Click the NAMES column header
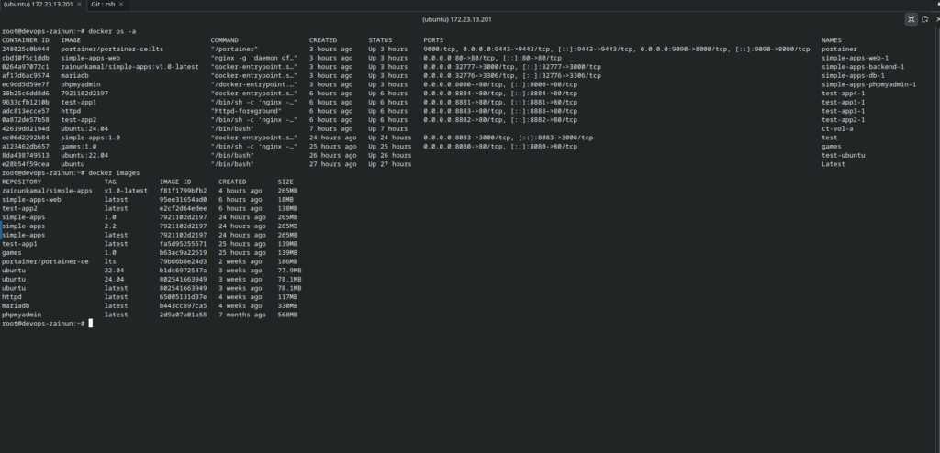Screen dimensions: 940x453 click(x=832, y=40)
